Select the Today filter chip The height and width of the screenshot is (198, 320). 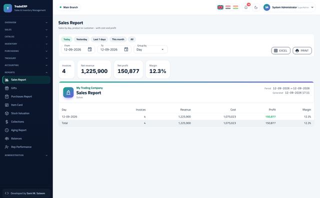[66, 39]
